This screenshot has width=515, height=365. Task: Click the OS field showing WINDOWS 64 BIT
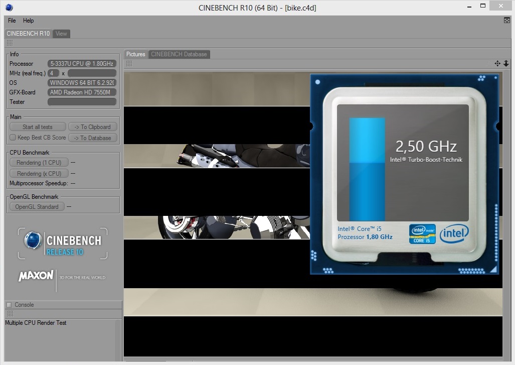(x=82, y=82)
